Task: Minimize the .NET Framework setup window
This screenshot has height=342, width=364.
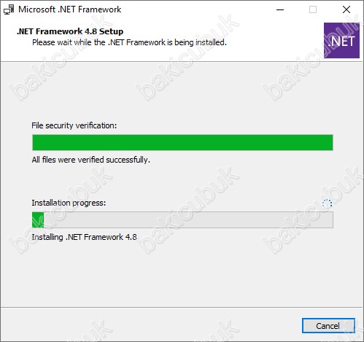Action: click(280, 9)
